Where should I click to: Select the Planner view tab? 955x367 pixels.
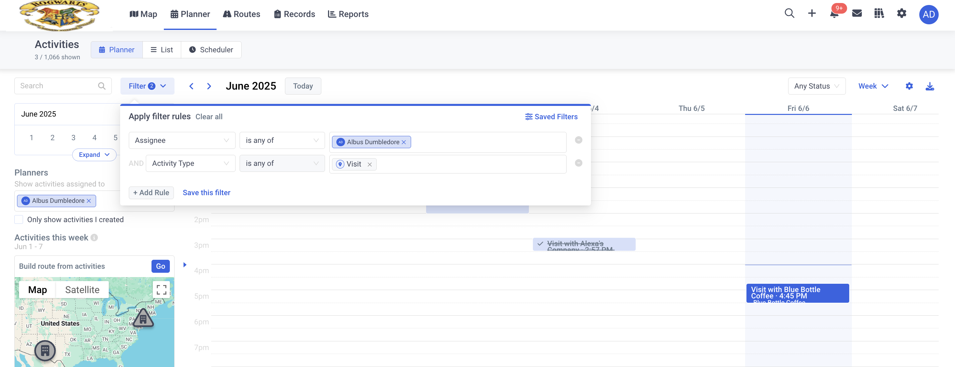[x=116, y=50]
